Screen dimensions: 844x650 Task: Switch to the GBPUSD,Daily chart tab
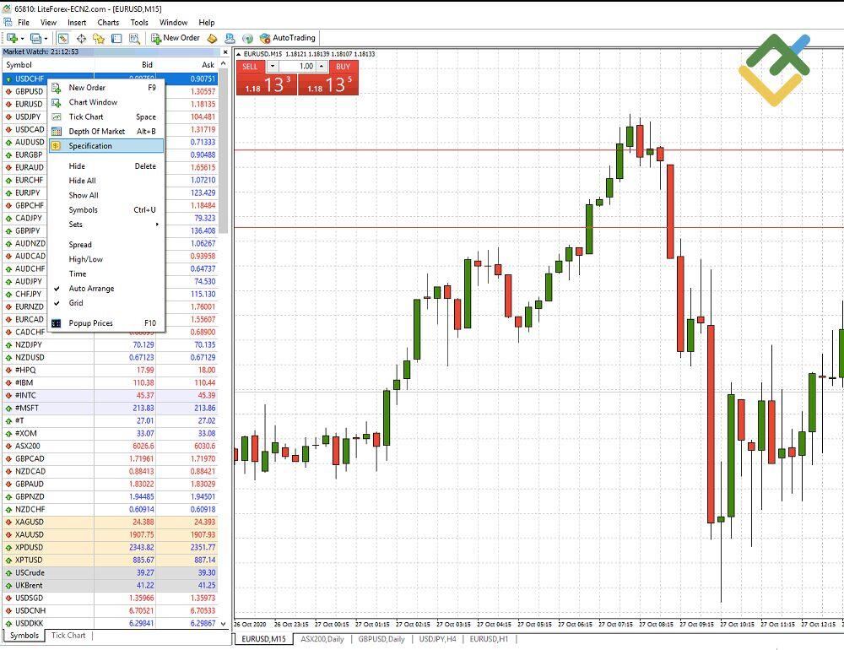pyautogui.click(x=381, y=639)
